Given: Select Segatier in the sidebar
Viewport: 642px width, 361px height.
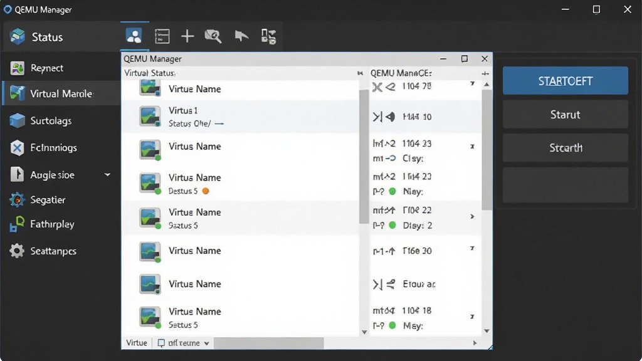Looking at the screenshot, I should click(48, 200).
